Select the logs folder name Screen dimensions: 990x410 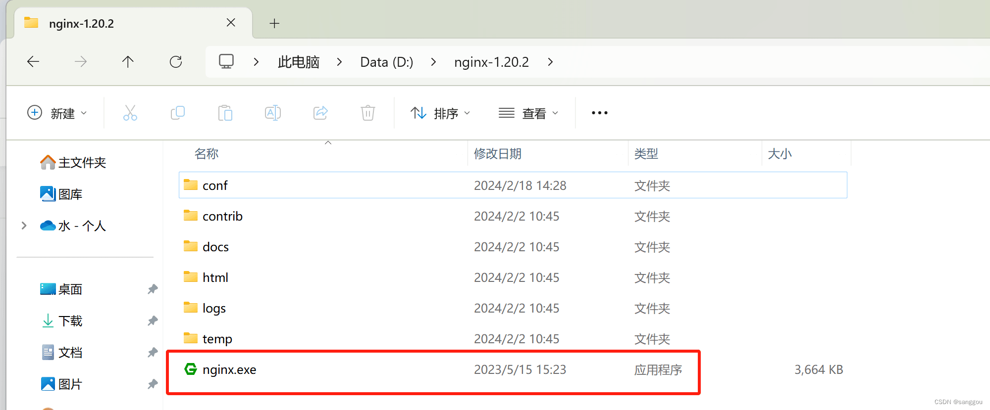214,308
